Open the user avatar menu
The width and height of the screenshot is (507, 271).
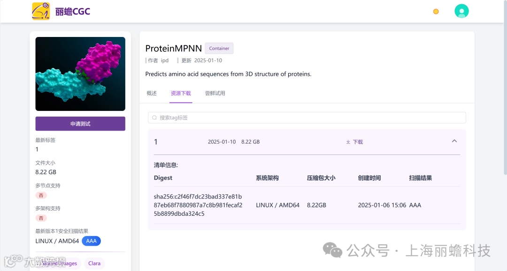[461, 11]
